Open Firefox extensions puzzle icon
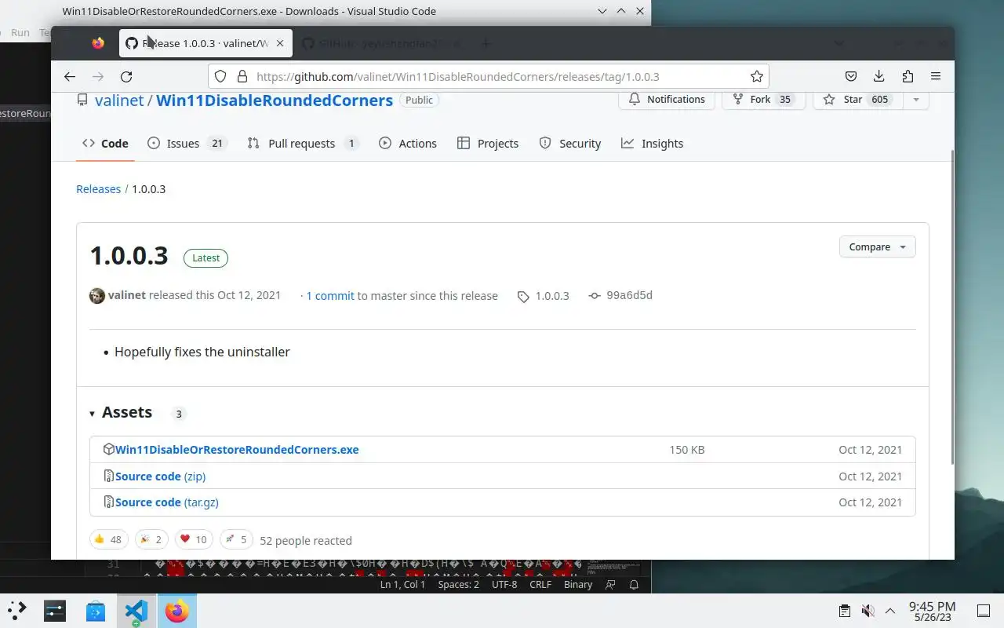The height and width of the screenshot is (628, 1004). [x=908, y=76]
